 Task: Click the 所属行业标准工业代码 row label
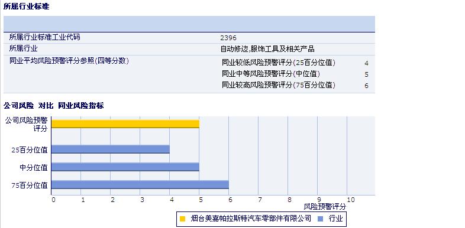(x=44, y=37)
